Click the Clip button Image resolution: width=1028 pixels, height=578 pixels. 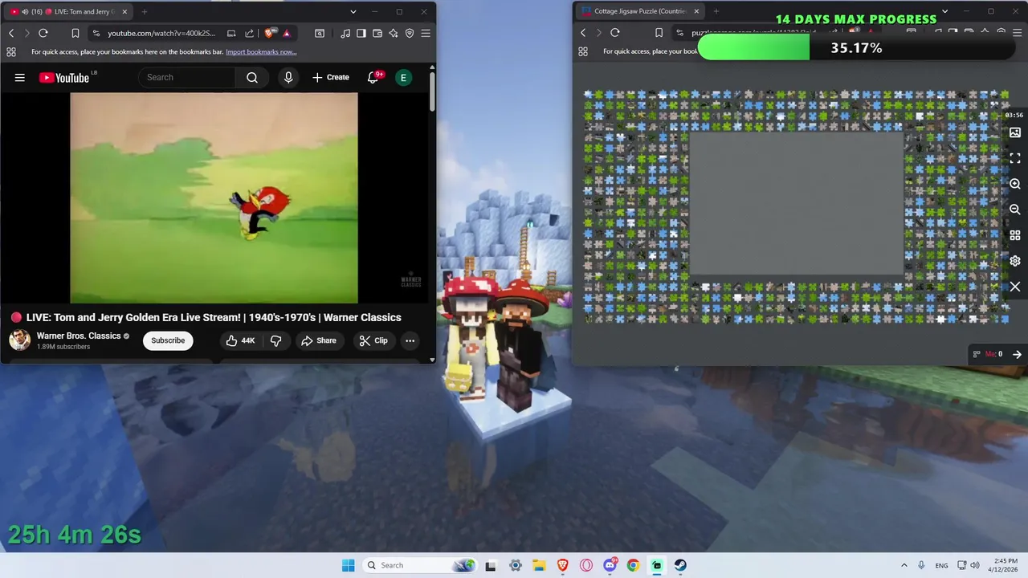(373, 340)
